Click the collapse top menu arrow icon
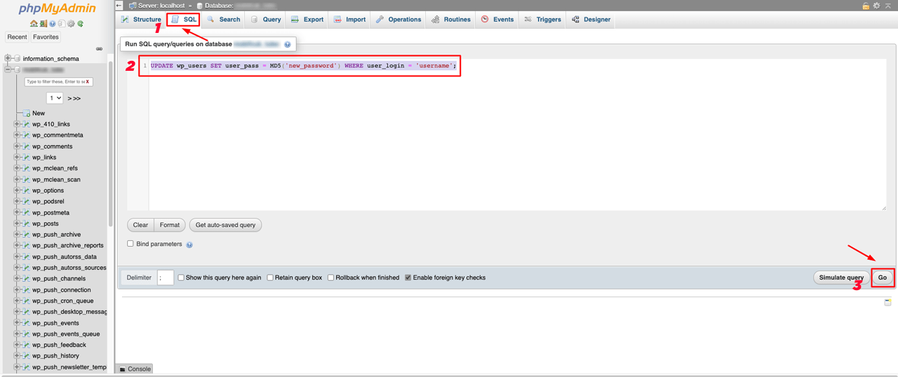The image size is (898, 377). click(x=887, y=6)
